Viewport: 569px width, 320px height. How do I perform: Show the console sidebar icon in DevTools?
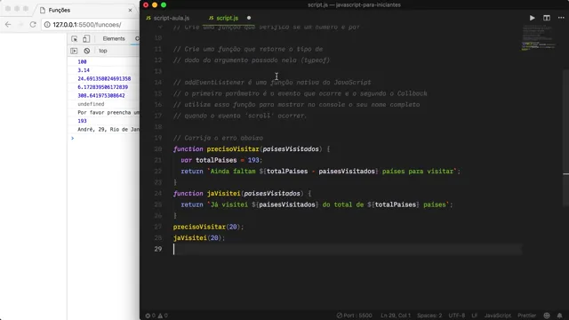tap(74, 51)
